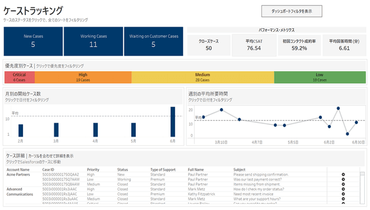370x210 pixels.
Task: Click the クローズケース metric card
Action: point(209,45)
